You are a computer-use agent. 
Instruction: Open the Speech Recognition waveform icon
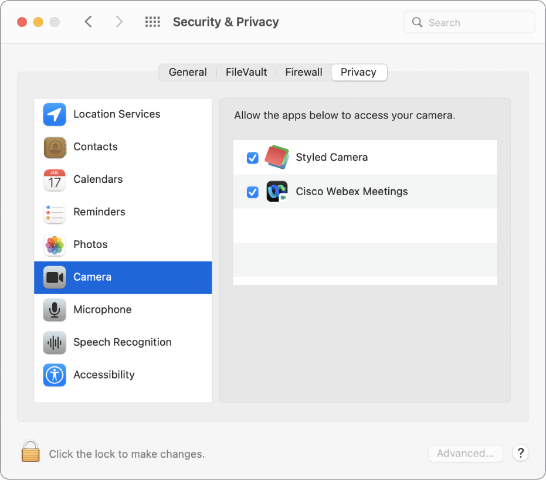[55, 343]
